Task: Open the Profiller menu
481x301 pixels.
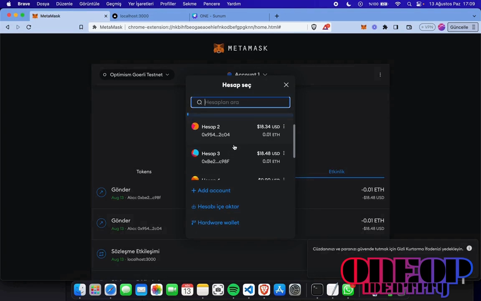Action: point(168,4)
